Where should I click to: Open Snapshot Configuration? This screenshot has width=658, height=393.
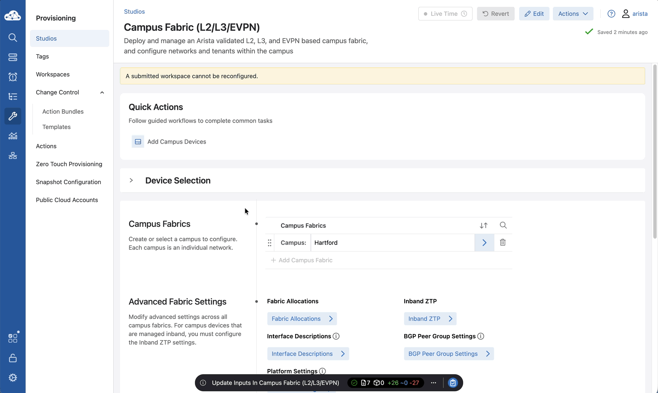68,182
